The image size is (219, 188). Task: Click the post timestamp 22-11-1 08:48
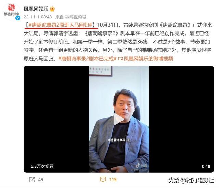(x=38, y=17)
